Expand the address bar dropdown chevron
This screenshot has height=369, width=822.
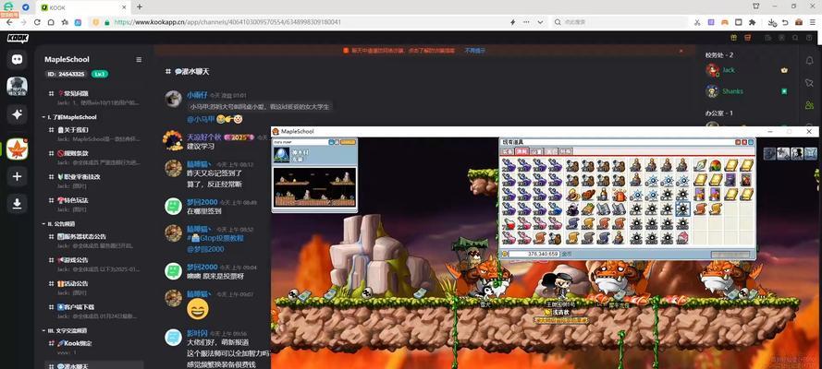(x=540, y=22)
